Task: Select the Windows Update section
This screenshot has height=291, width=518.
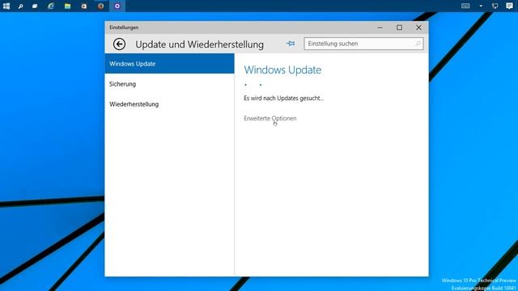Action: (x=169, y=64)
